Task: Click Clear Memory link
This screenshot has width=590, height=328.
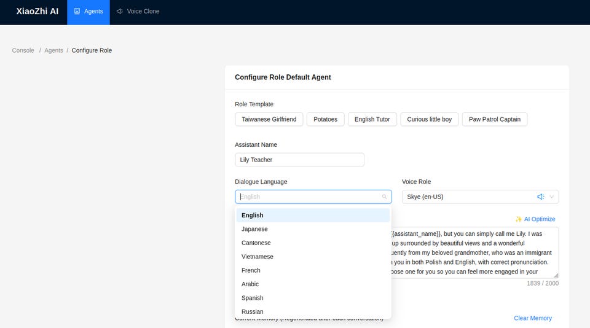Action: click(532, 318)
